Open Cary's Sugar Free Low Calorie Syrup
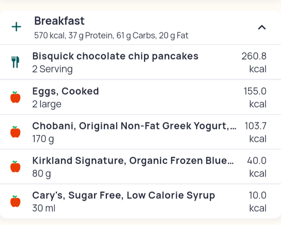This screenshot has height=225, width=281. [x=140, y=201]
